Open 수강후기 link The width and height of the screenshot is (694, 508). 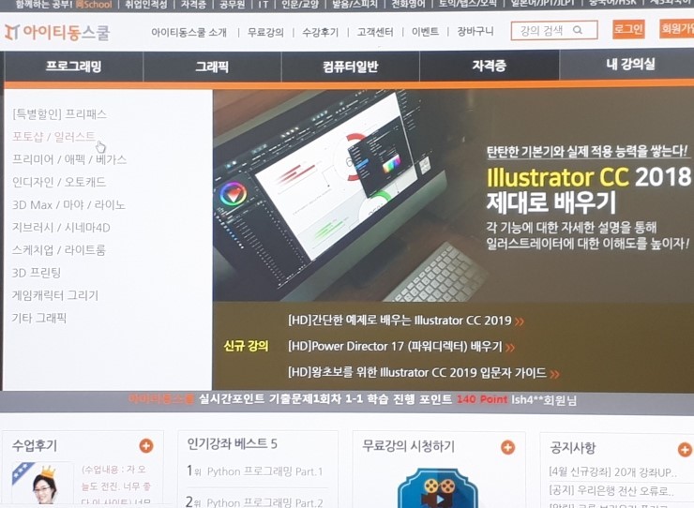(320, 32)
